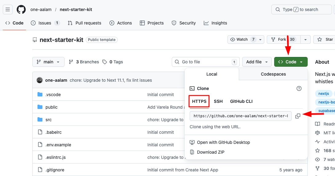This screenshot has height=176, width=335.
Task: Toggle the green Code dropdown button
Action: [x=291, y=62]
